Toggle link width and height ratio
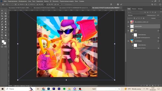 45,5
